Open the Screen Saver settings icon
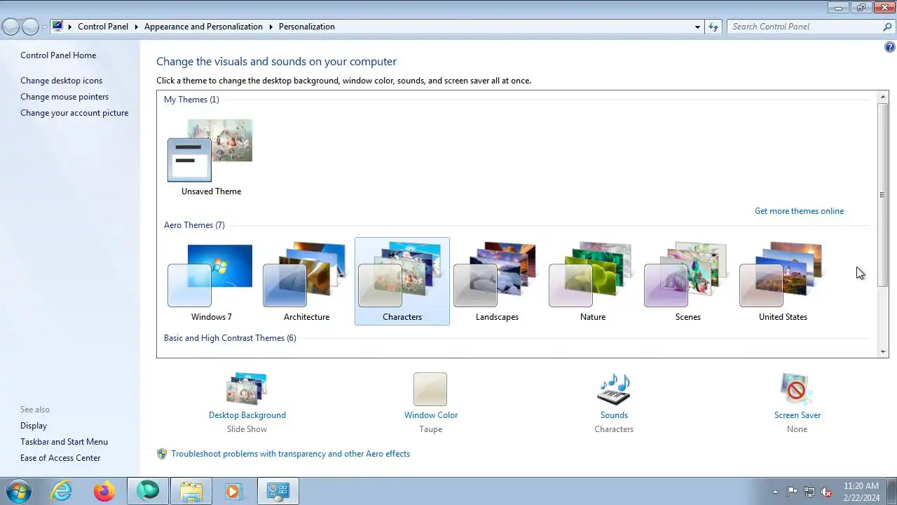Image resolution: width=897 pixels, height=505 pixels. click(x=797, y=389)
